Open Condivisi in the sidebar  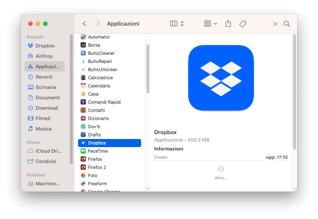click(x=45, y=161)
